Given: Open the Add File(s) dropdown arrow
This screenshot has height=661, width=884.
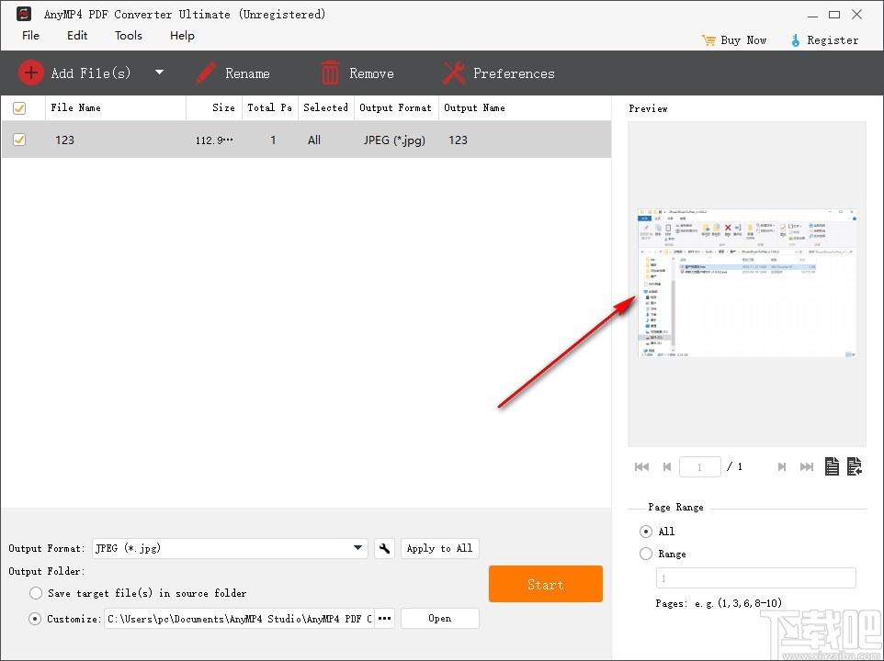Looking at the screenshot, I should point(160,73).
